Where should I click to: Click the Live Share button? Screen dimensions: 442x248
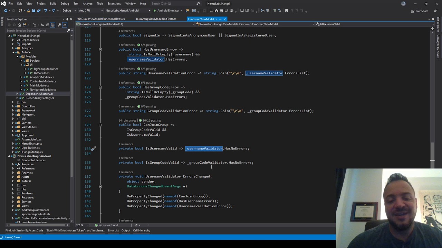pyautogui.click(x=420, y=11)
